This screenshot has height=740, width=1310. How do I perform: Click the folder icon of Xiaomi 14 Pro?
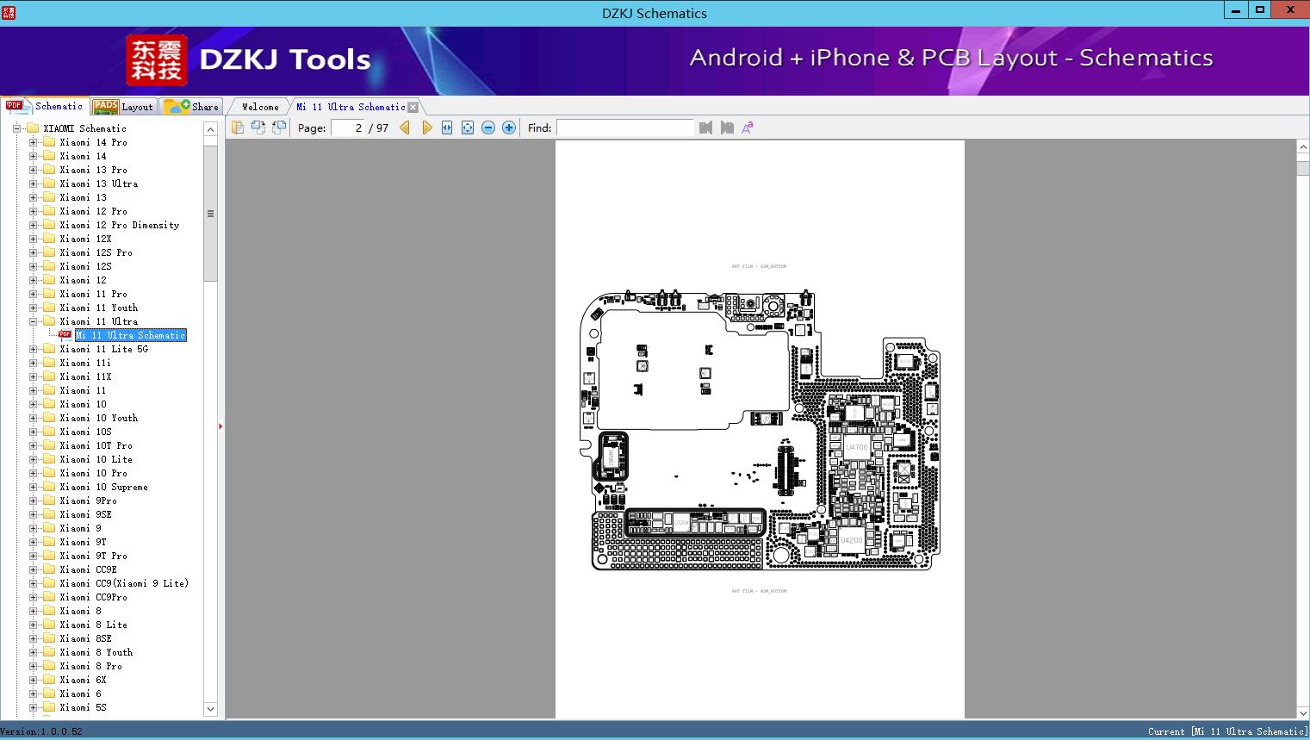tap(49, 142)
